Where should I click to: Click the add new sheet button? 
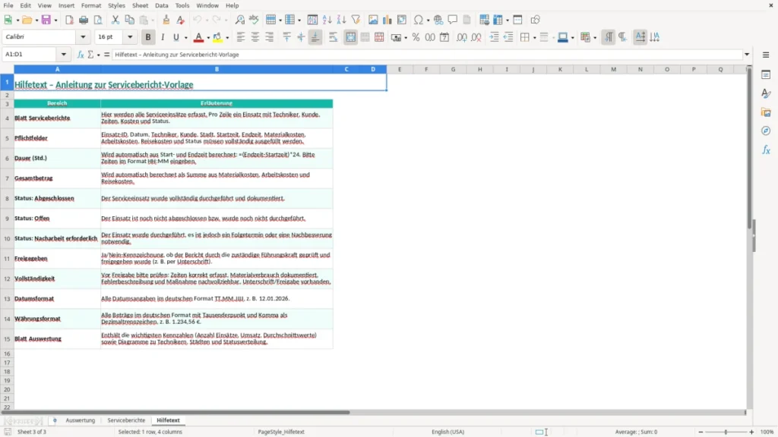point(55,420)
